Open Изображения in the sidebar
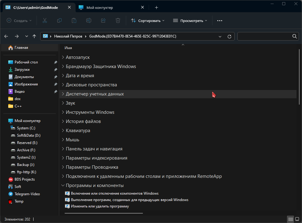Image resolution: width=302 pixels, height=223 pixels. click(26, 84)
